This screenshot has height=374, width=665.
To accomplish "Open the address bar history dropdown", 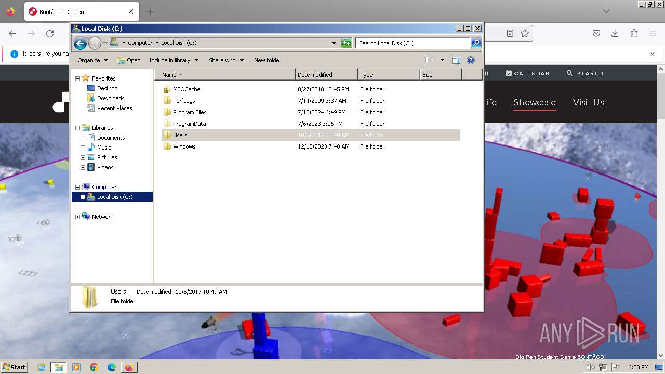I will click(x=334, y=43).
